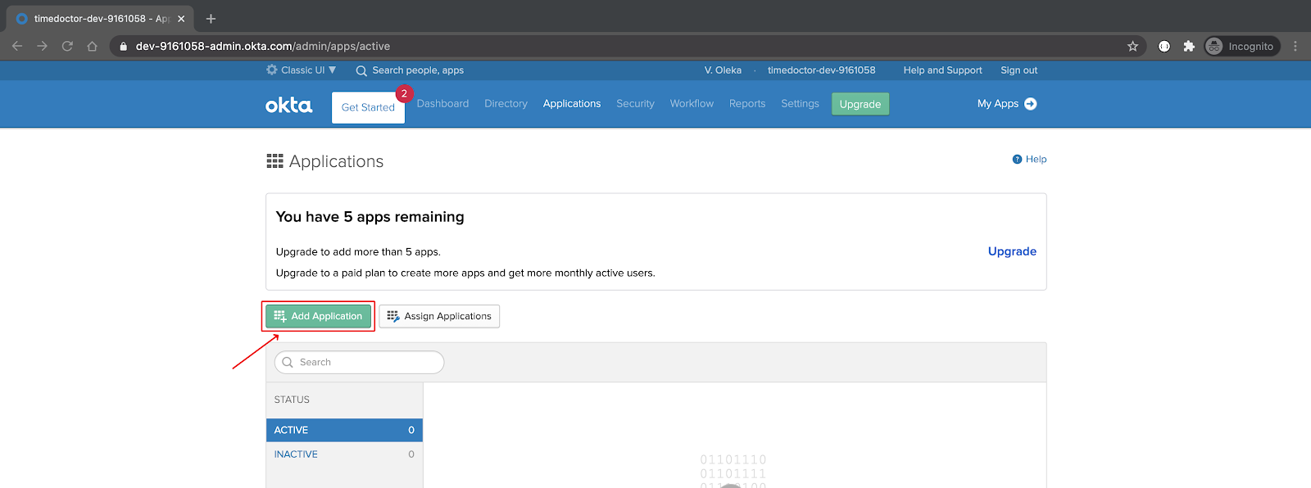Screen dimensions: 1311x488
Task: Bookmark the page with star icon
Action: 1133,46
